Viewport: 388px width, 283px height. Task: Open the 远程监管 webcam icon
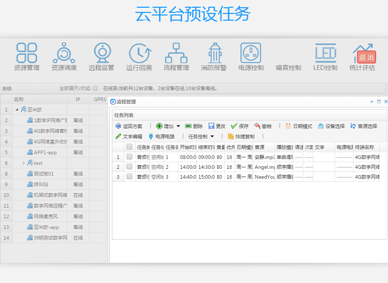pyautogui.click(x=101, y=53)
